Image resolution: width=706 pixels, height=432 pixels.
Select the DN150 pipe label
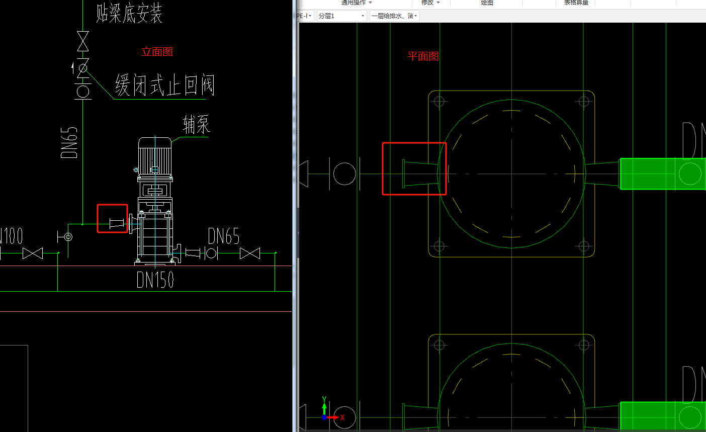[x=155, y=280]
